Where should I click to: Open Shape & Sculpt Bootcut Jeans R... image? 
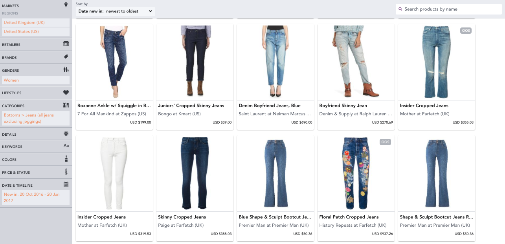[437, 173]
